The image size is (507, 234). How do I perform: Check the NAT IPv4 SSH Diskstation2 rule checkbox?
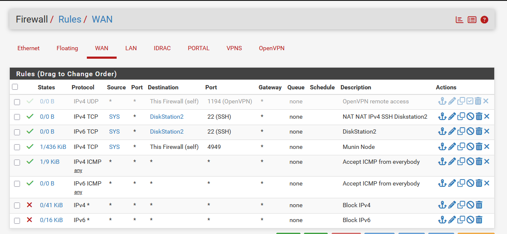coord(17,117)
